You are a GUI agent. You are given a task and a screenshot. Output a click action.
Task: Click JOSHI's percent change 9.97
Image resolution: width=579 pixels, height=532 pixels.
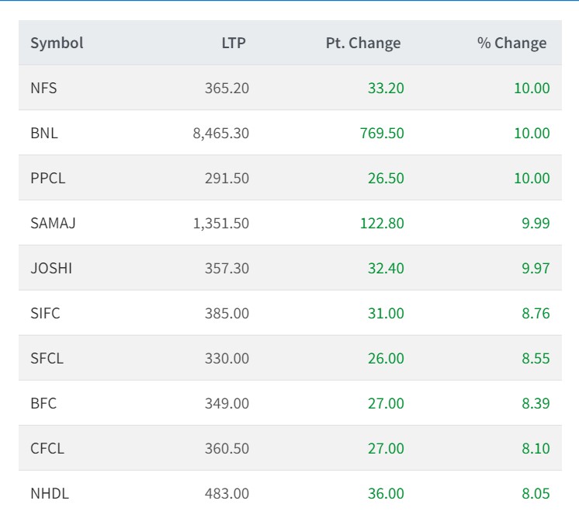[x=536, y=268]
